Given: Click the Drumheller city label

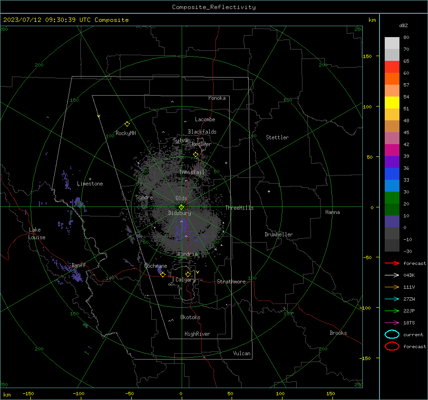Looking at the screenshot, I should tap(279, 234).
